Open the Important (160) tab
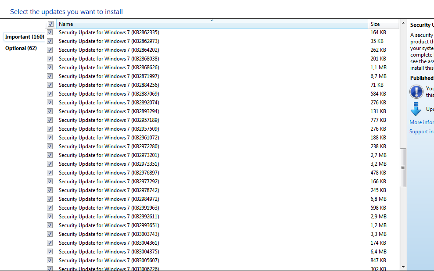The image size is (434, 271). [x=25, y=37]
